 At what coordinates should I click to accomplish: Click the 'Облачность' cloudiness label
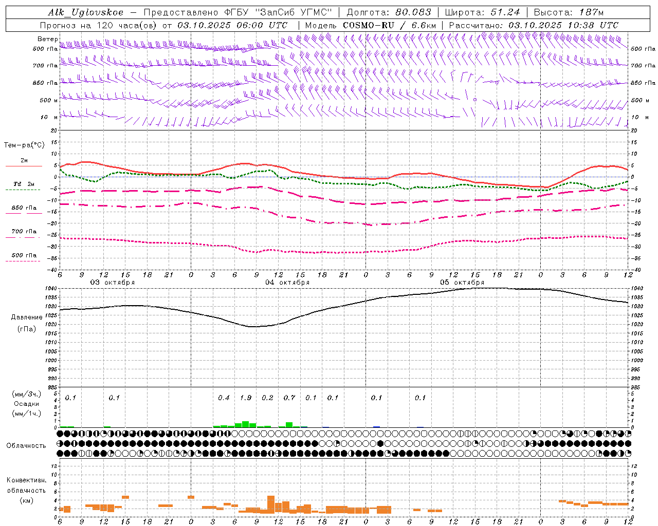[26, 445]
